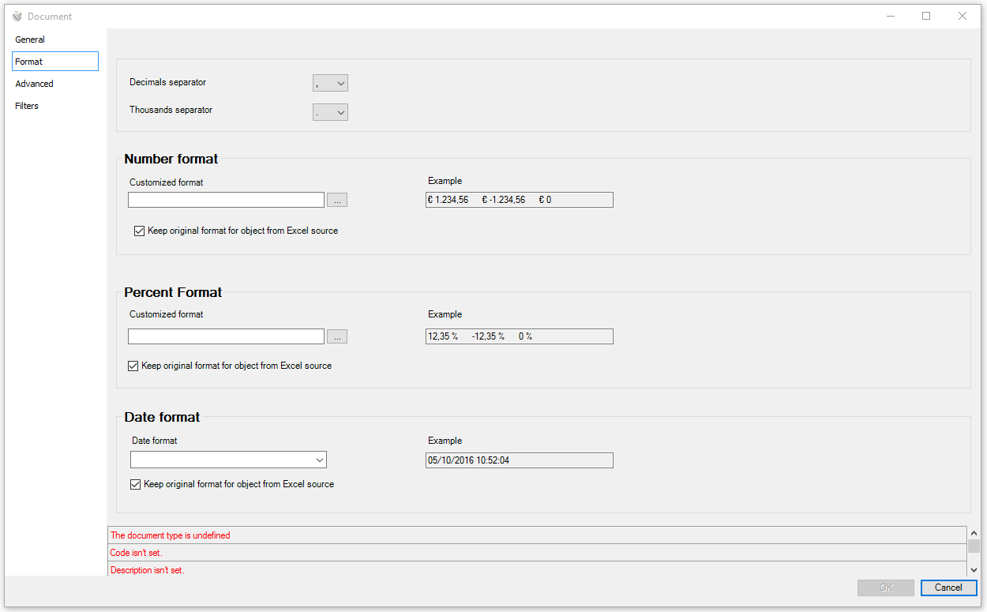Click message list scroll down arrow
This screenshot has height=612, width=987.
click(x=974, y=569)
